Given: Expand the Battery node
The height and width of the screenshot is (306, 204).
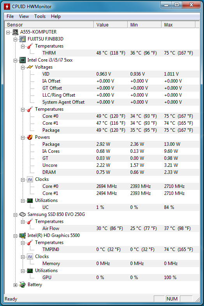Looking at the screenshot, I should (16, 285).
